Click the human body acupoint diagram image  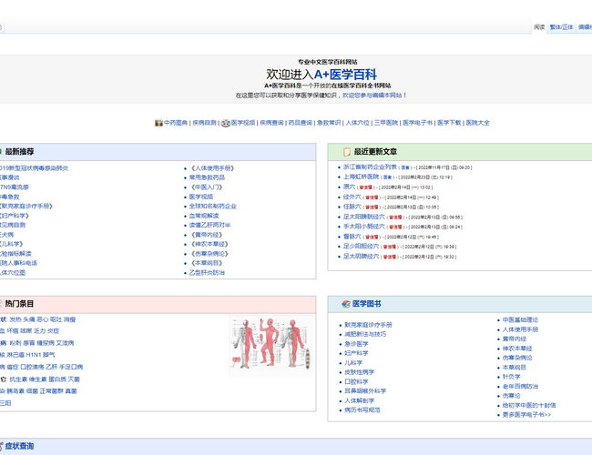coord(269,346)
